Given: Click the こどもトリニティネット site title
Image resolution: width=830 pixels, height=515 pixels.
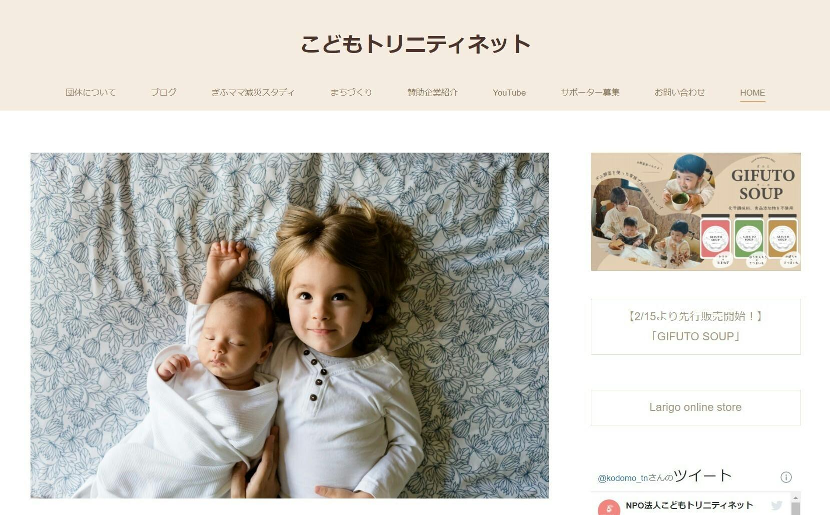Looking at the screenshot, I should click(415, 44).
